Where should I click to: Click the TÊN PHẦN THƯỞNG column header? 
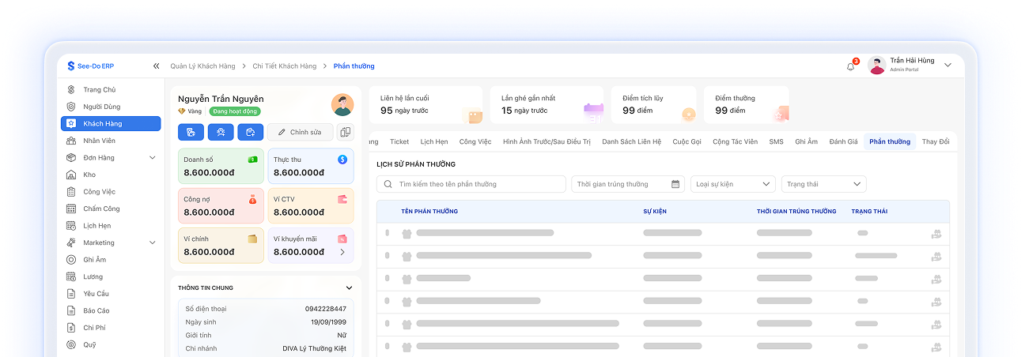(x=429, y=212)
